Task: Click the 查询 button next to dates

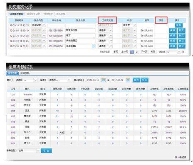Action: click(x=136, y=80)
